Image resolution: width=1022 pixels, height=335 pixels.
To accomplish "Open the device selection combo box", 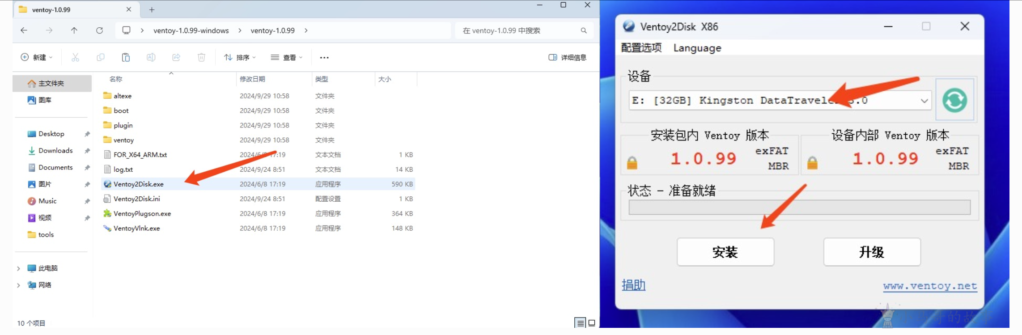I will pos(780,100).
